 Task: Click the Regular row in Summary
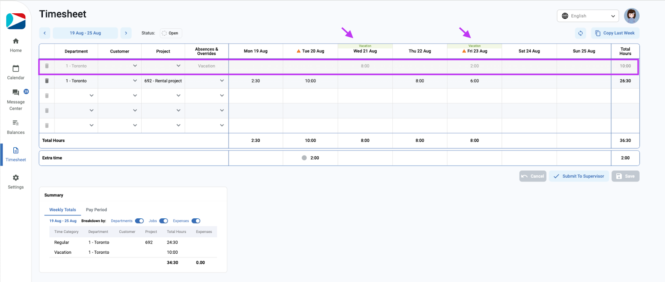point(133,242)
